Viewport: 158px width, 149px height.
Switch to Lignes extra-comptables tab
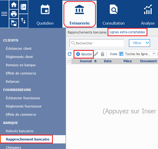(x=127, y=32)
